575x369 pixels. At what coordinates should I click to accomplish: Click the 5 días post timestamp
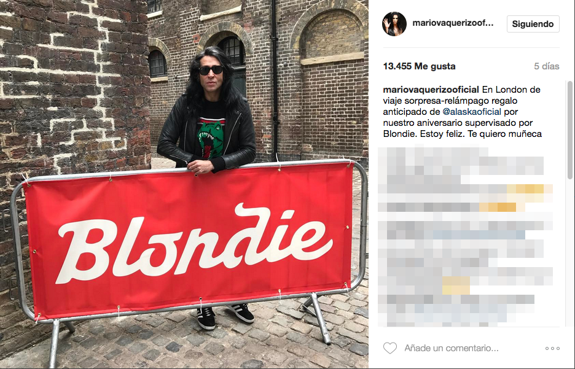coord(546,66)
